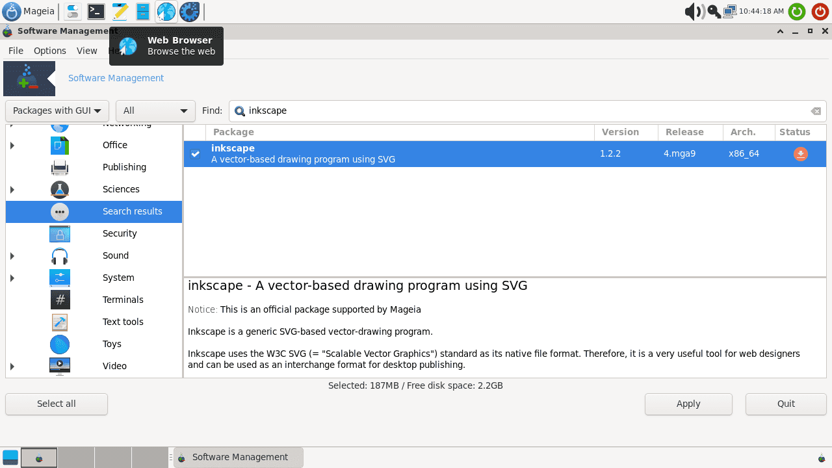This screenshot has width=832, height=468.
Task: Click the green restart button in panel
Action: click(797, 11)
